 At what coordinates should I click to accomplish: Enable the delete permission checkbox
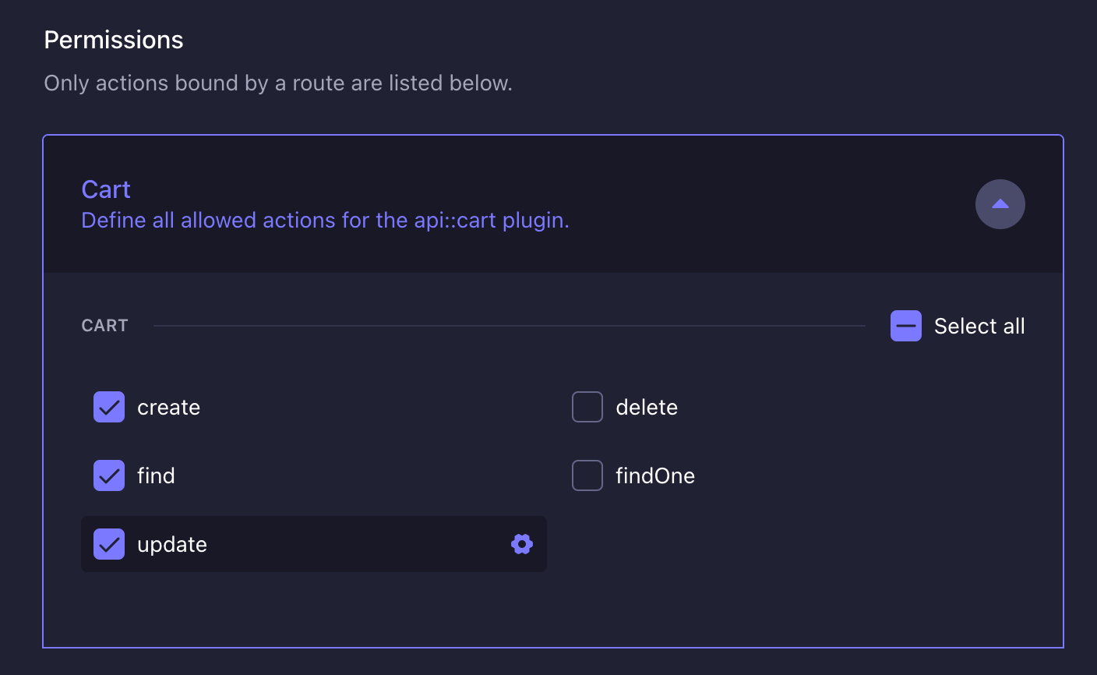[587, 407]
